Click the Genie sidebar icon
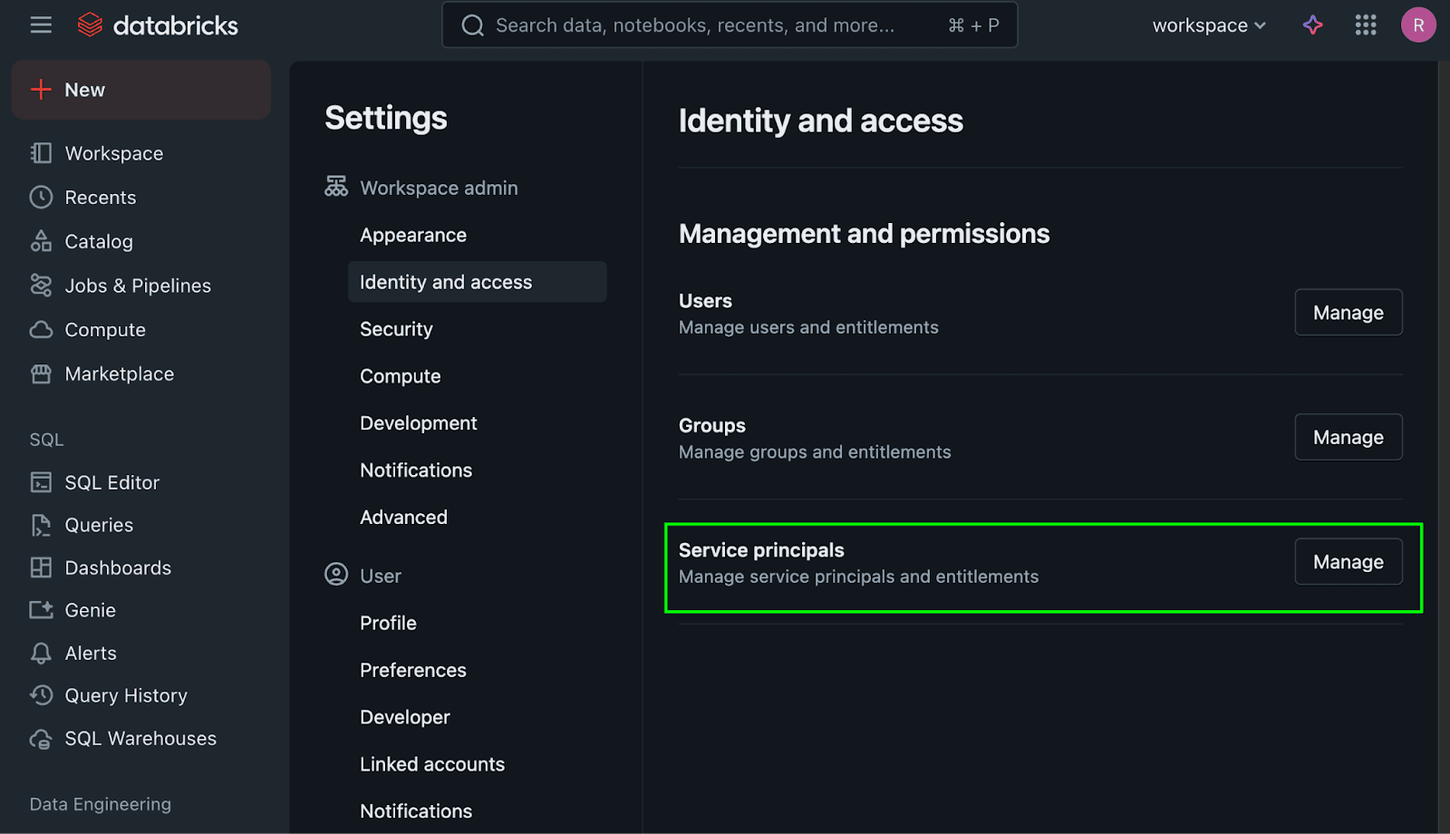The width and height of the screenshot is (1450, 834). pos(41,610)
